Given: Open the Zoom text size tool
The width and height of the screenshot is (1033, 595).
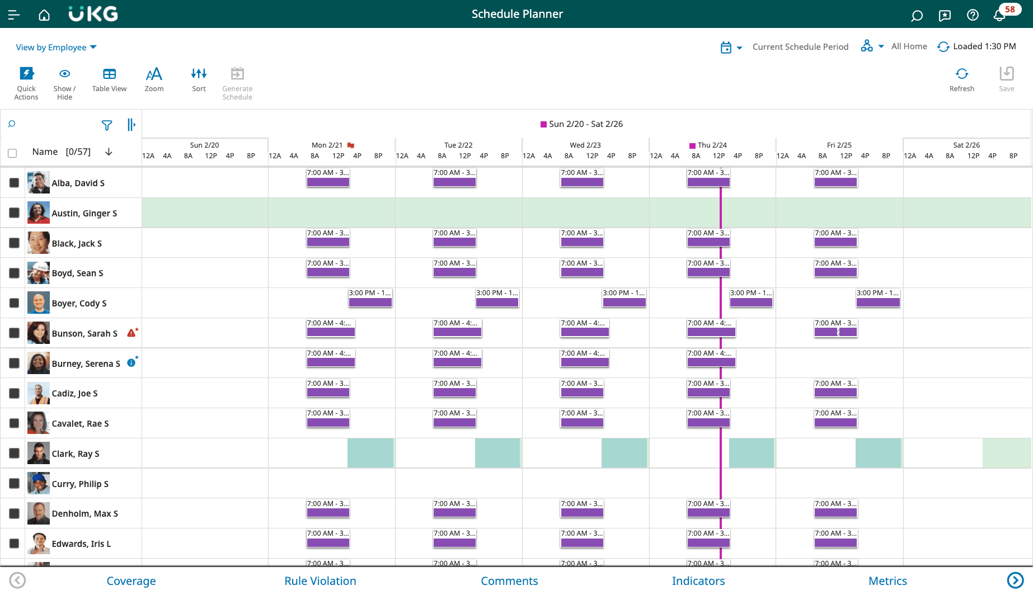Looking at the screenshot, I should pyautogui.click(x=154, y=74).
